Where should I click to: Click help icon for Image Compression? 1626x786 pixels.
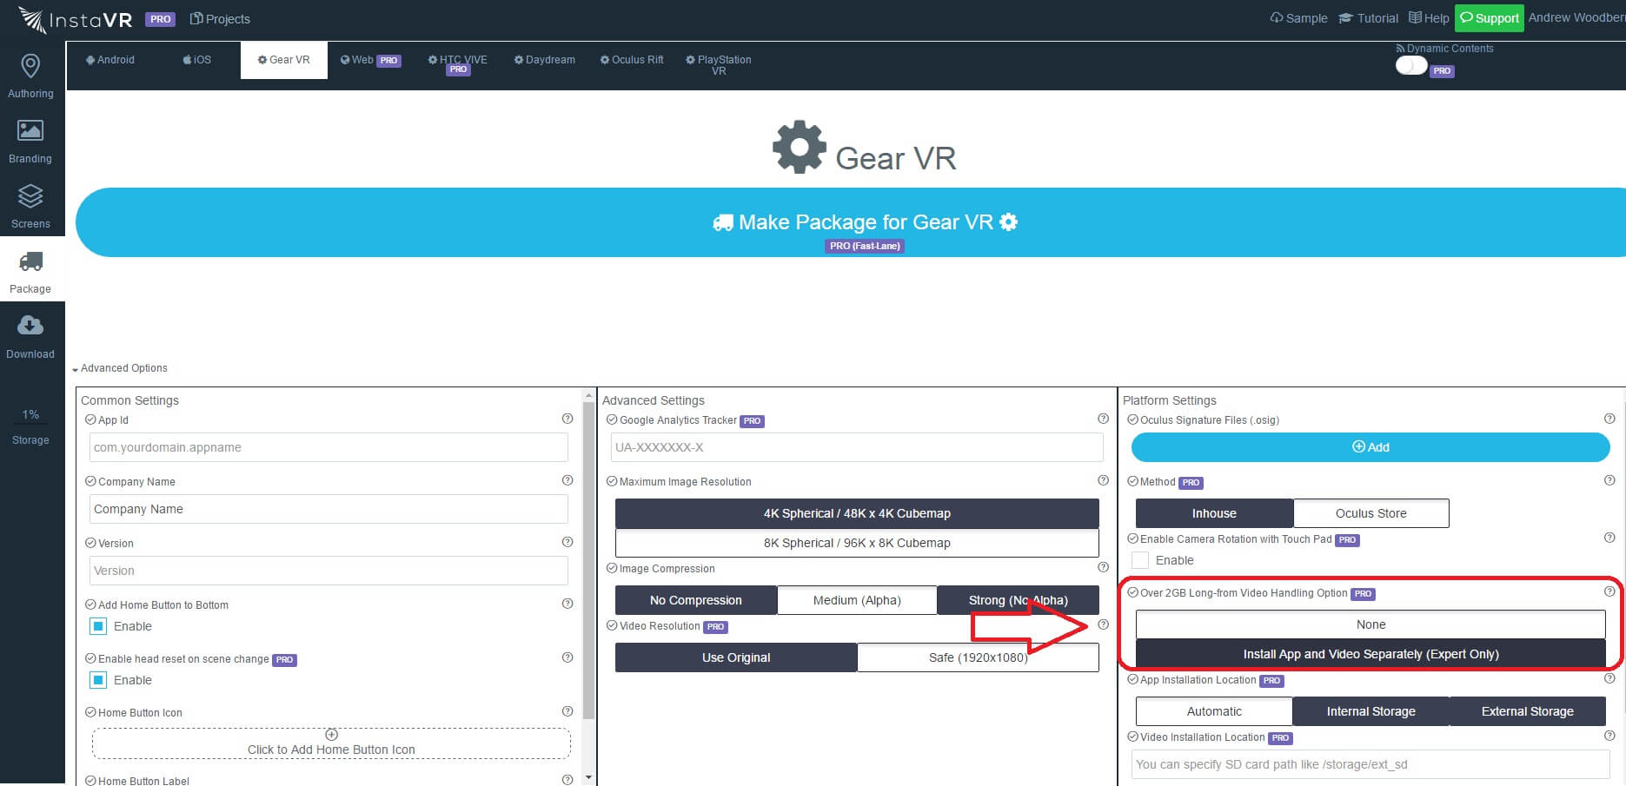coord(1103,567)
